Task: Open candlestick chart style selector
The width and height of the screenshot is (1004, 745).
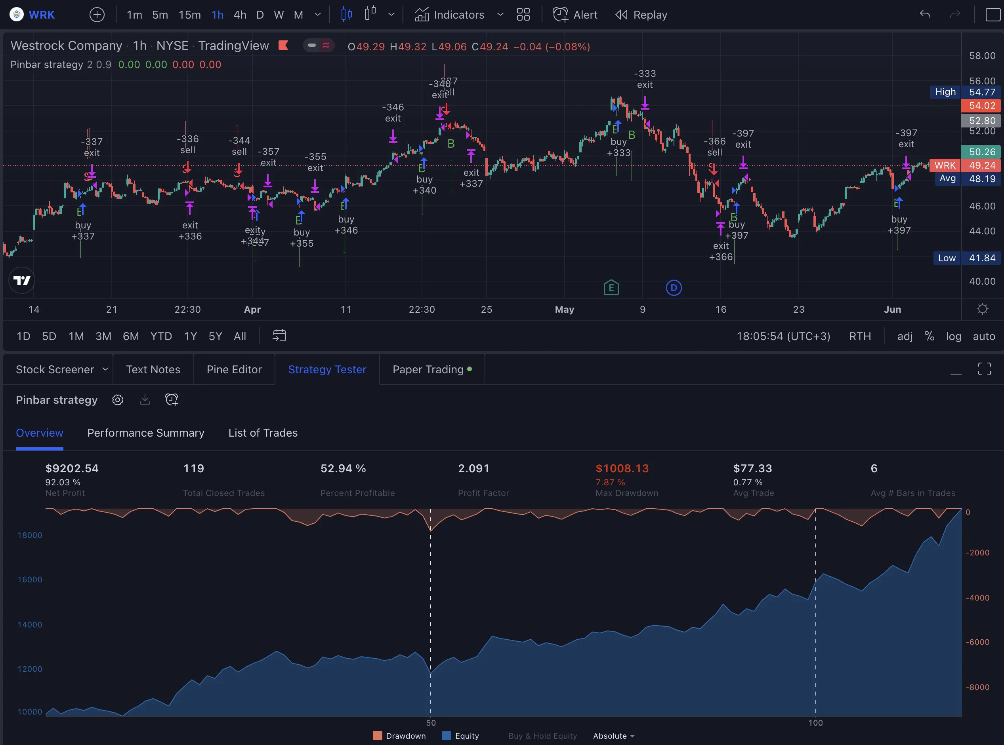Action: [x=347, y=14]
